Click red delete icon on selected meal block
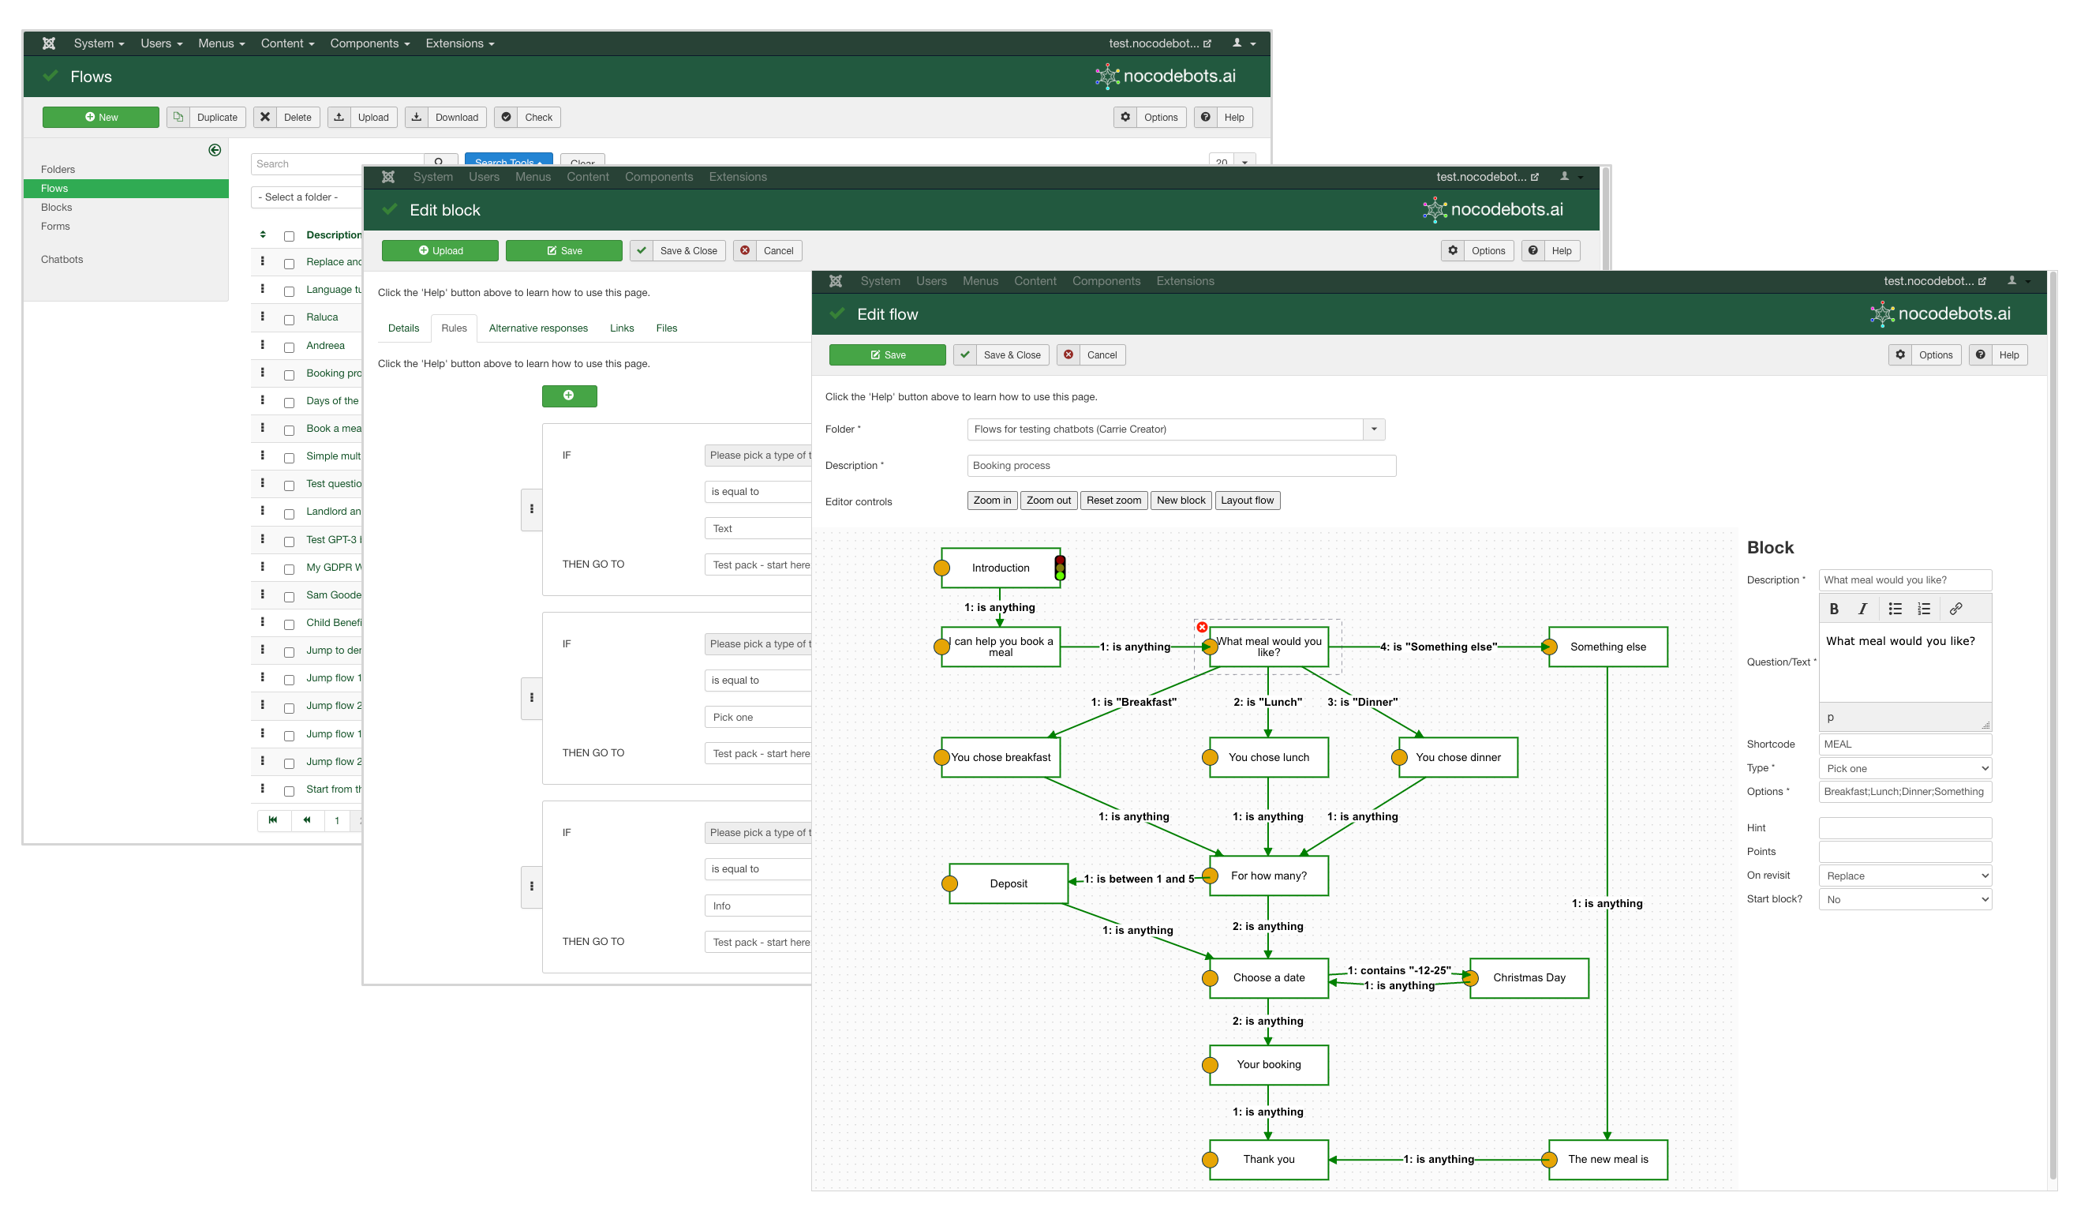Image resolution: width=2092 pixels, height=1215 pixels. [1202, 628]
